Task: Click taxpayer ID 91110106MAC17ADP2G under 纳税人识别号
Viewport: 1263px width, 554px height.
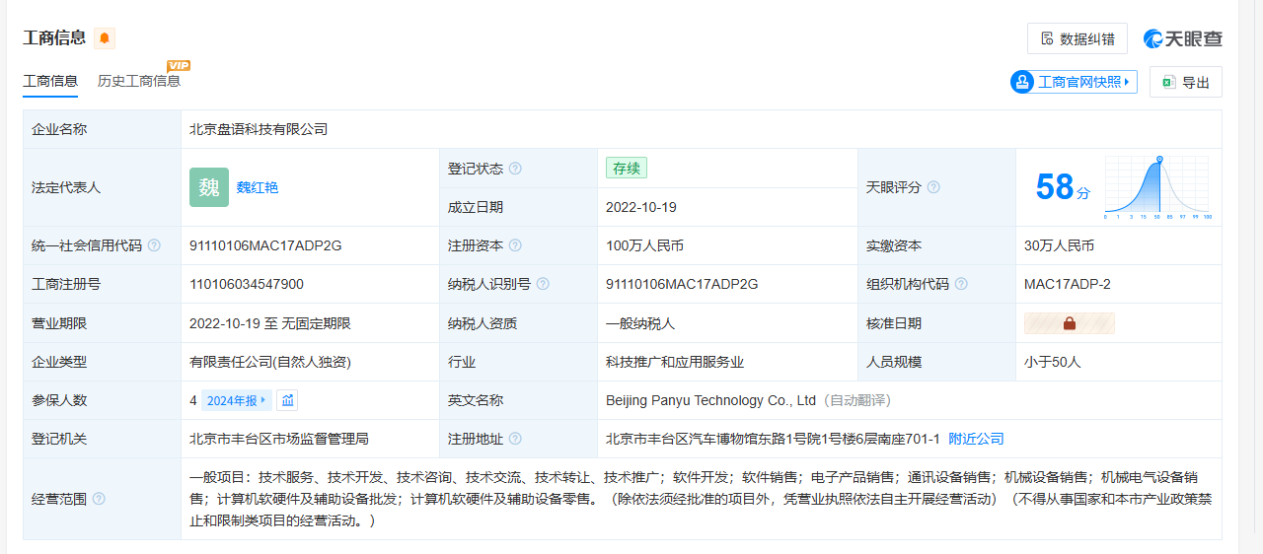Action: pyautogui.click(x=682, y=284)
